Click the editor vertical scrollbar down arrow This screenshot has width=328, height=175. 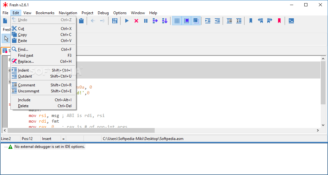323,125
